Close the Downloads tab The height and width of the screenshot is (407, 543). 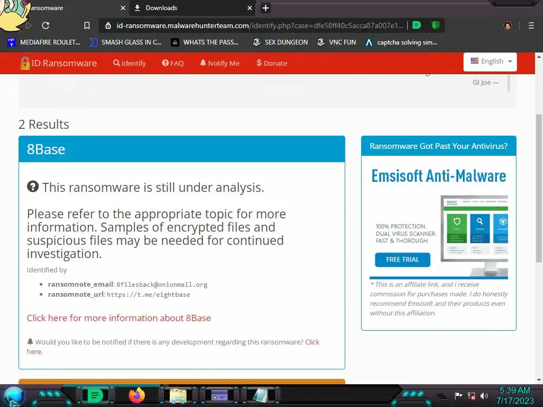[x=250, y=8]
